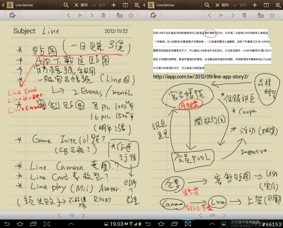Viewport: 283px width, 228px height.
Task: Open the overflow menu of the page 1/3 note
Action: pos(137,5)
